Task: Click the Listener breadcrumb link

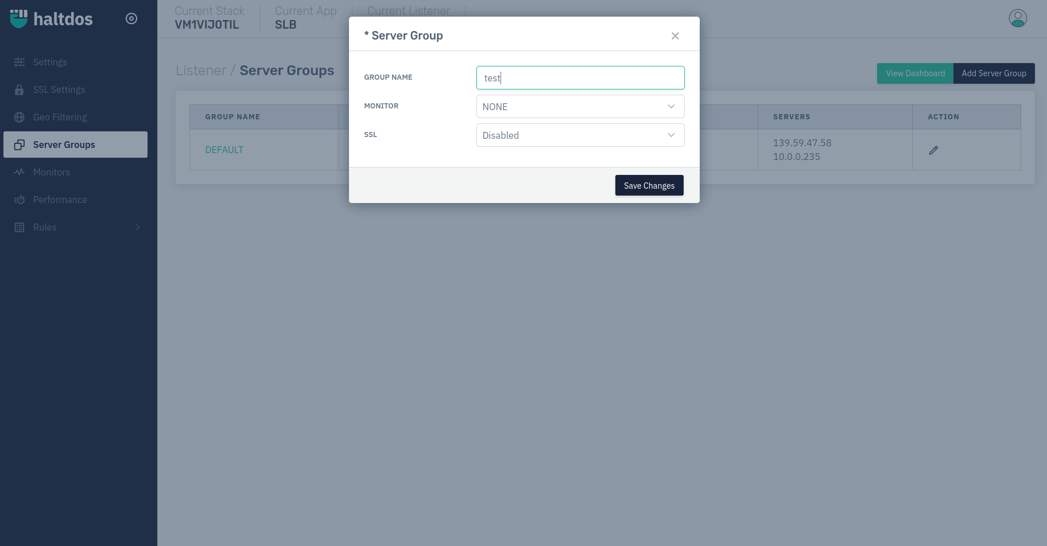Action: click(201, 71)
